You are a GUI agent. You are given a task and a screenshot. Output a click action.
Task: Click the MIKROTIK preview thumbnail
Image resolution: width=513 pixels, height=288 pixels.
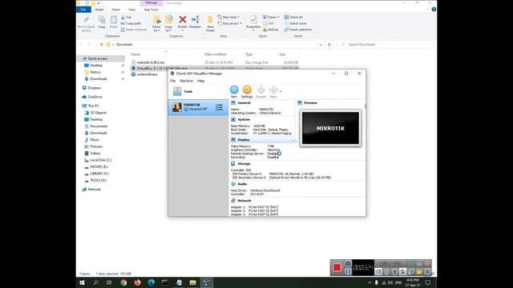tap(330, 128)
